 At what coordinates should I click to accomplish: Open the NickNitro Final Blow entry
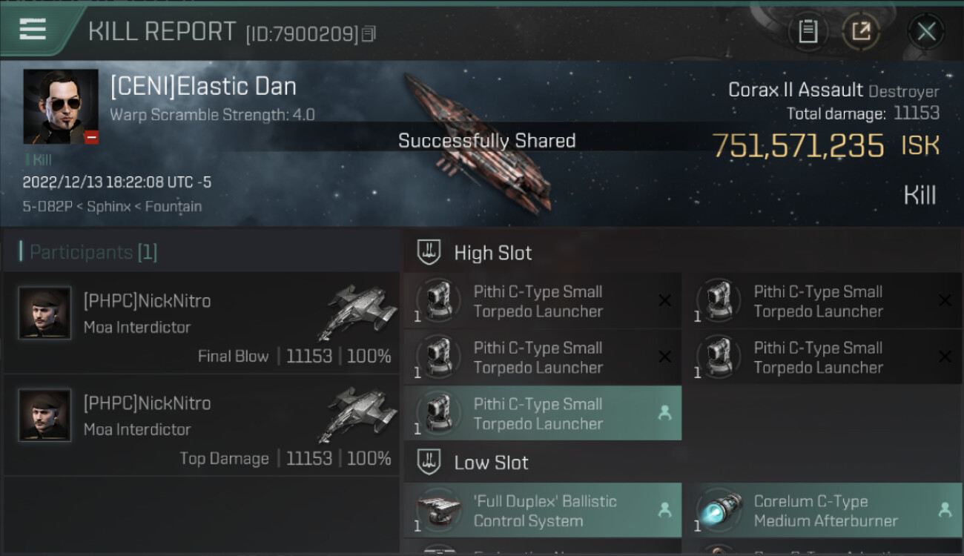(202, 322)
